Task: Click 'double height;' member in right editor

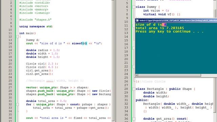Action: click(156, 96)
